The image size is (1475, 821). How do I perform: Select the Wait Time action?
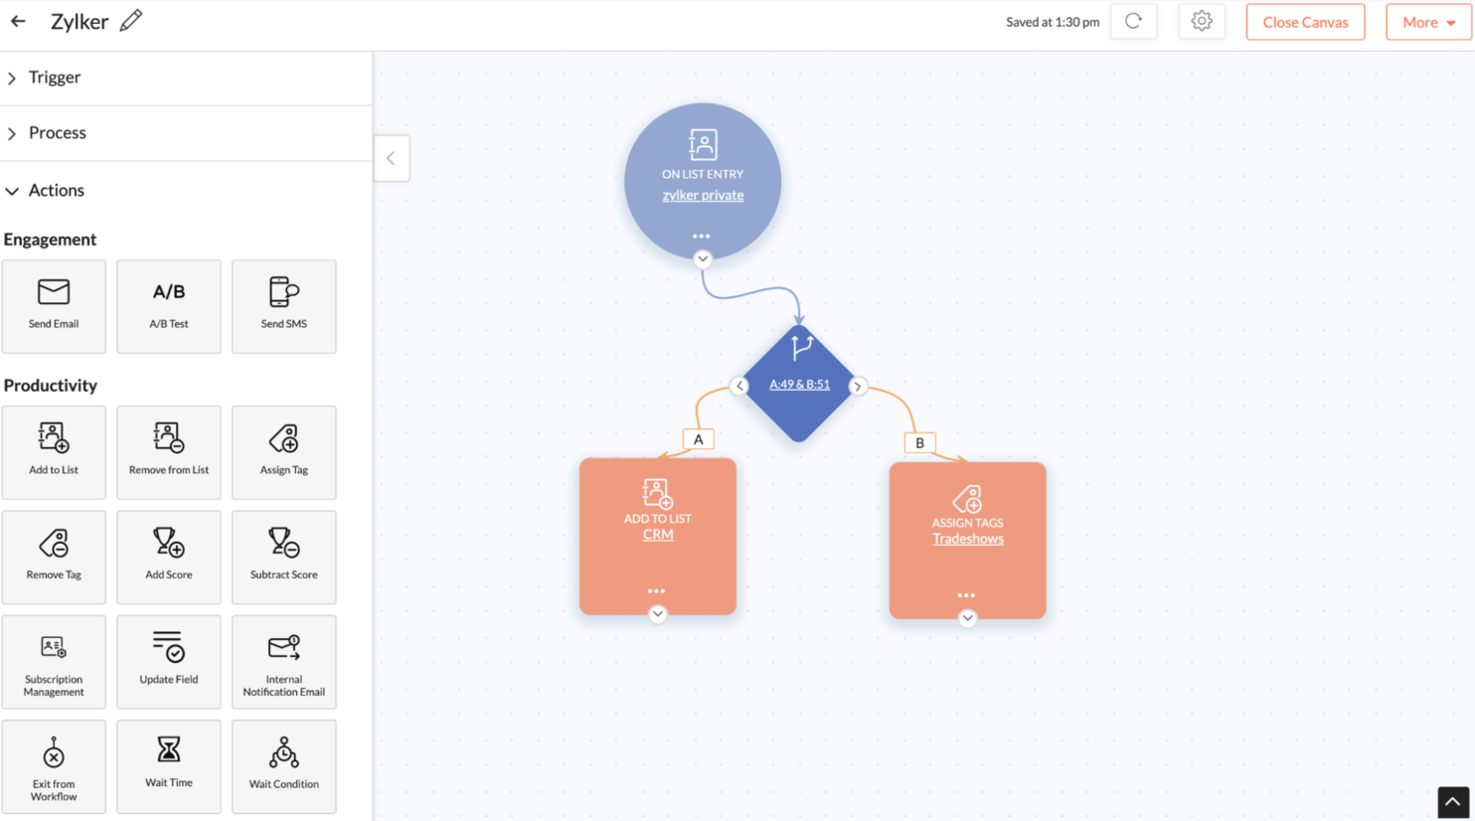pyautogui.click(x=168, y=765)
